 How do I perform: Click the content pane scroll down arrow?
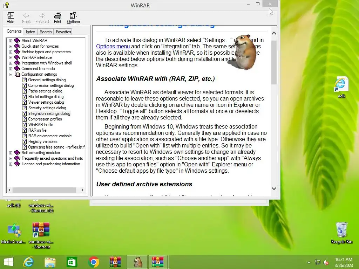(x=274, y=188)
